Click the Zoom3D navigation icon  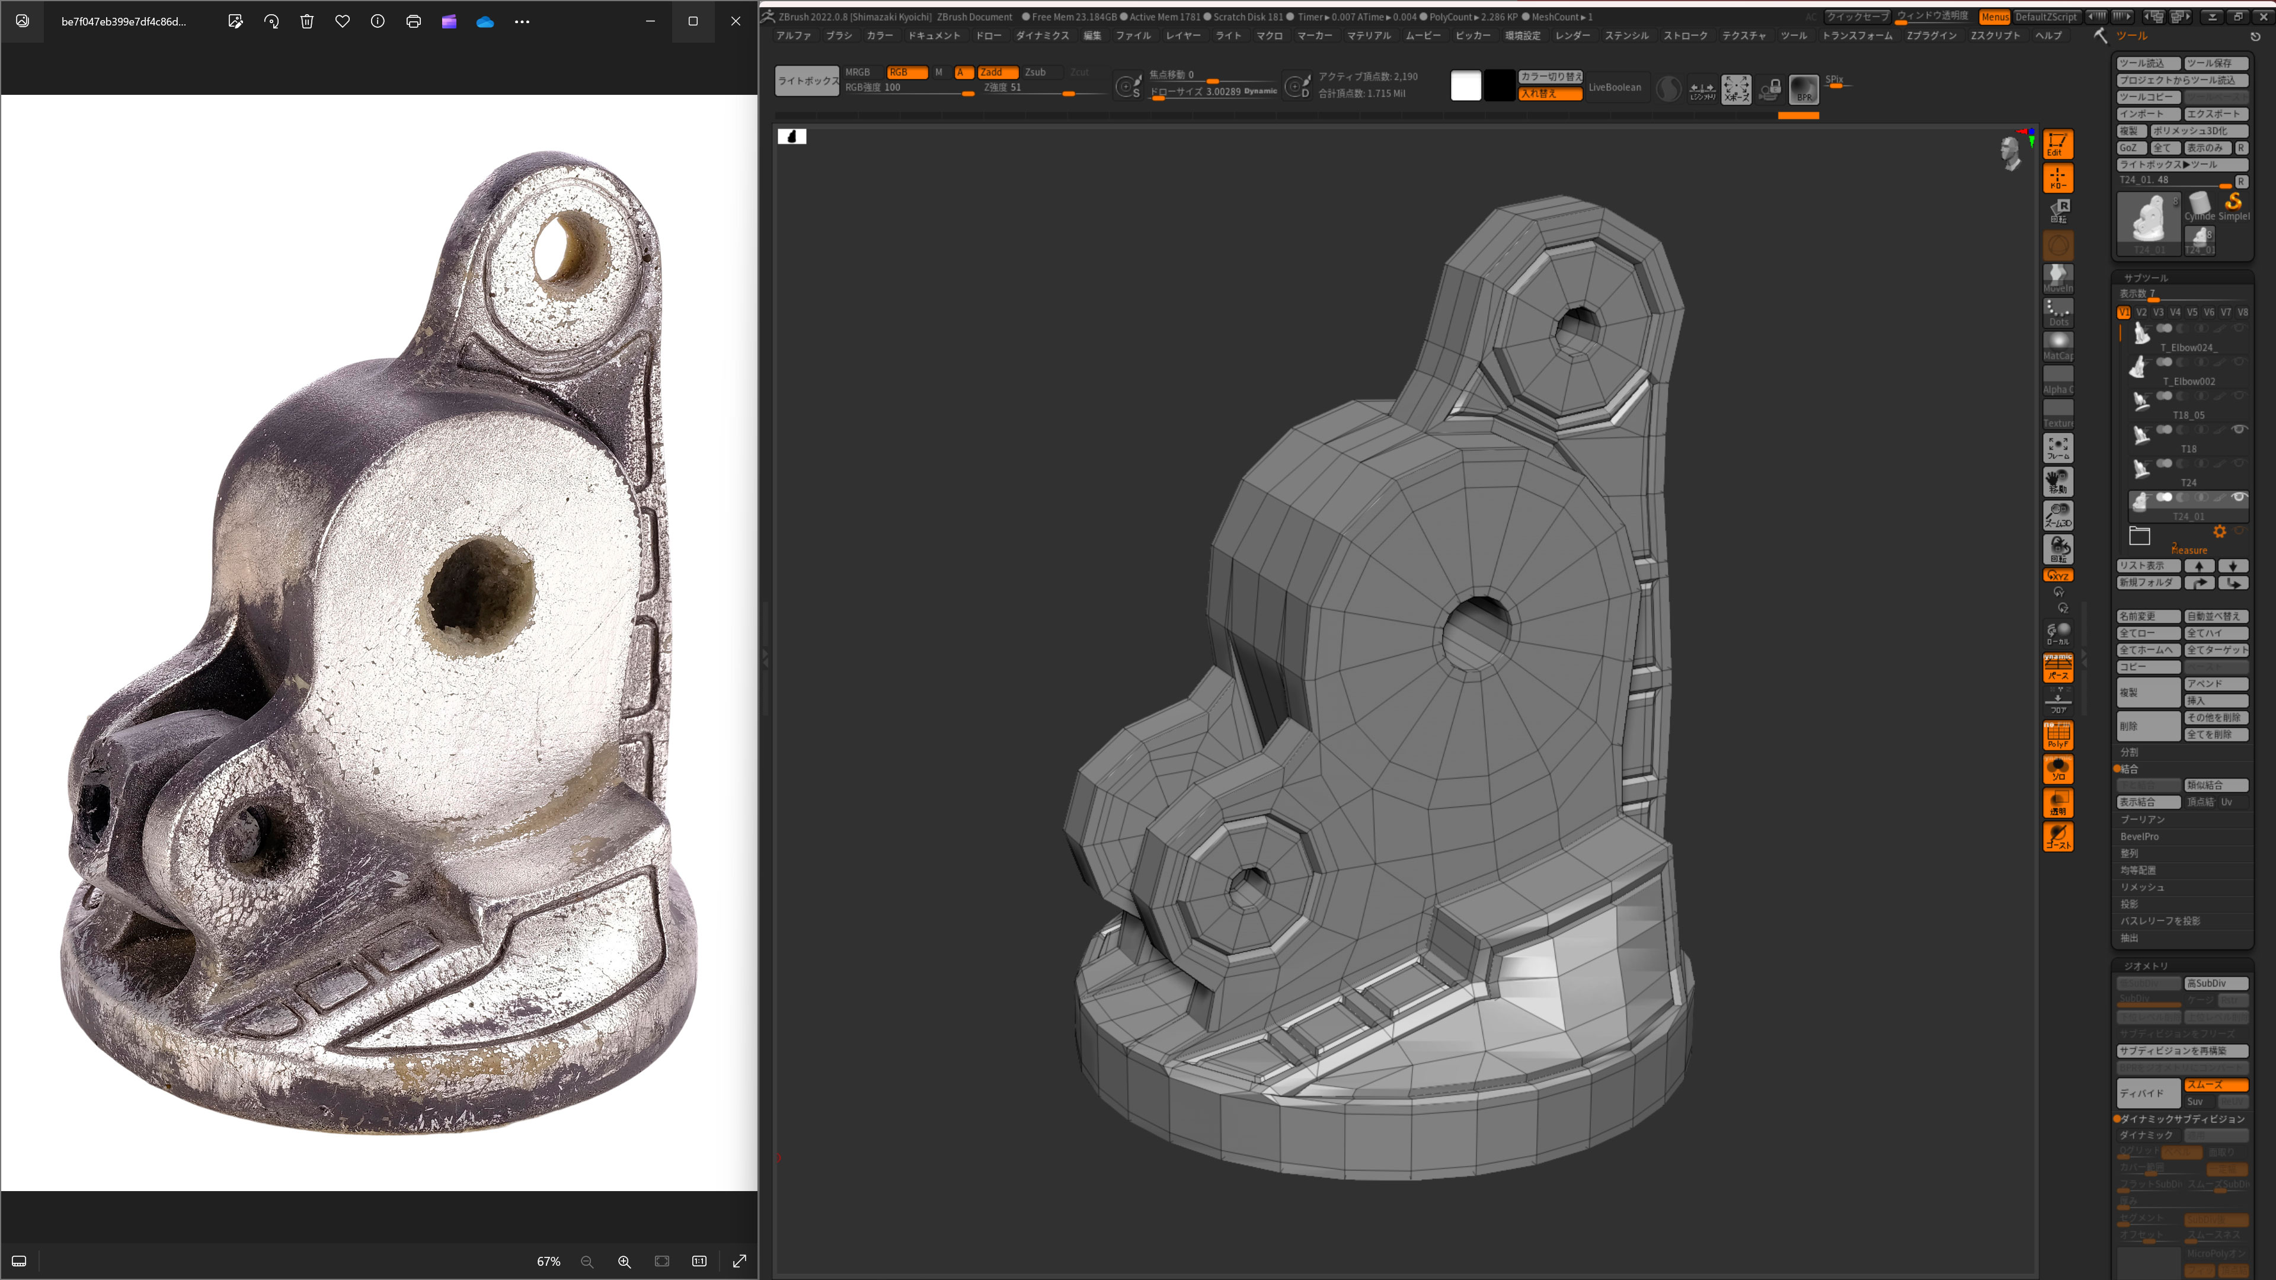click(x=2058, y=515)
